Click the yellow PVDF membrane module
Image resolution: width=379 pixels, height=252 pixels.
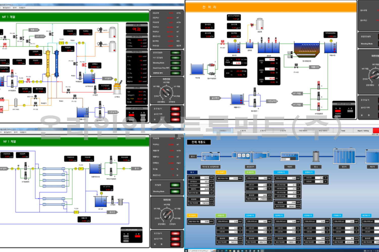click(x=48, y=64)
